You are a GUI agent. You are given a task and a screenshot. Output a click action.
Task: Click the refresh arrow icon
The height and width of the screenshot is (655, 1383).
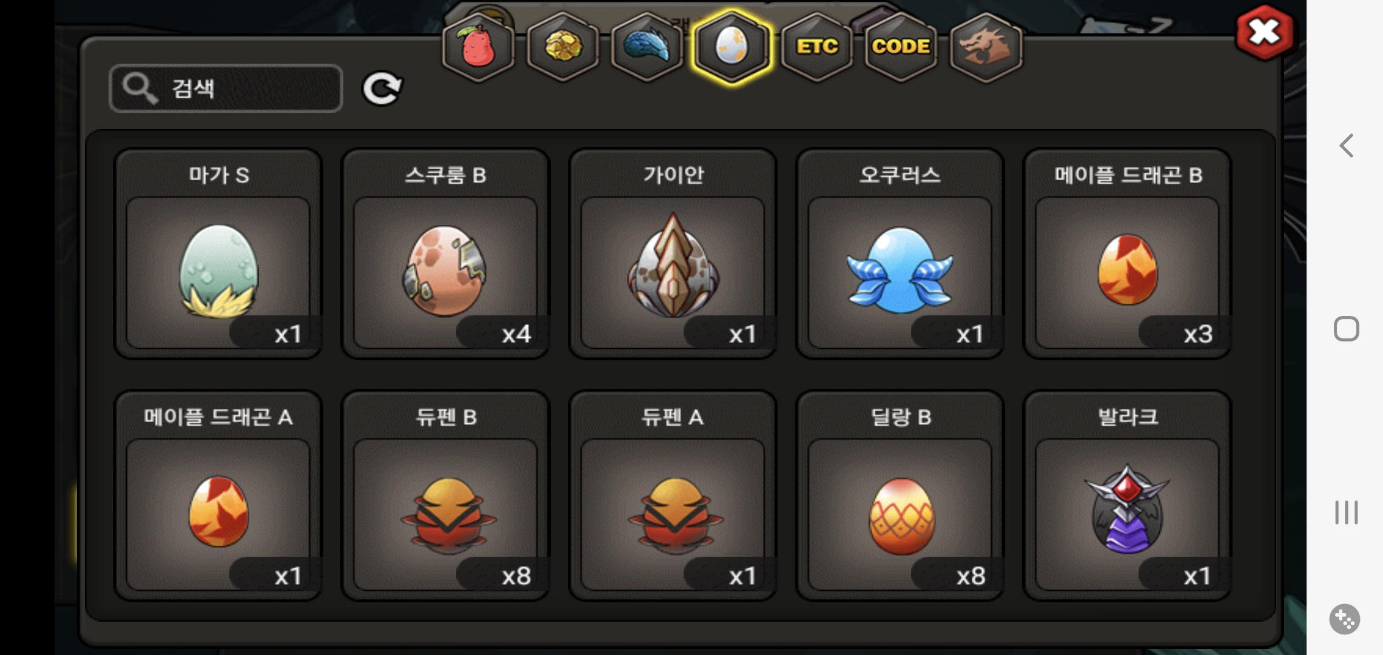coord(382,89)
